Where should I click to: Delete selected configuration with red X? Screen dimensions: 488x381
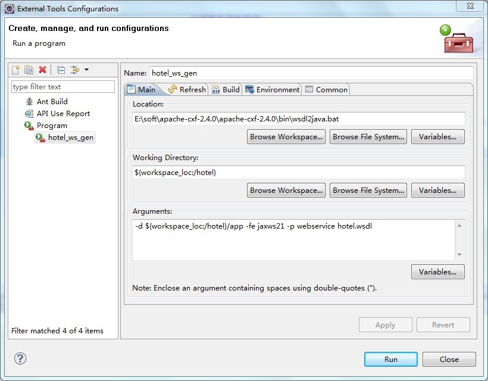(43, 70)
